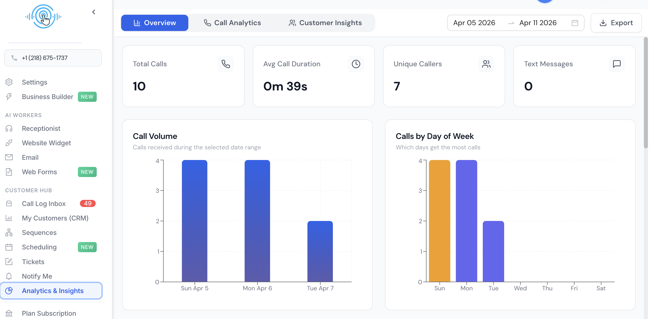Open Scheduling
This screenshot has height=319, width=652.
click(x=39, y=247)
